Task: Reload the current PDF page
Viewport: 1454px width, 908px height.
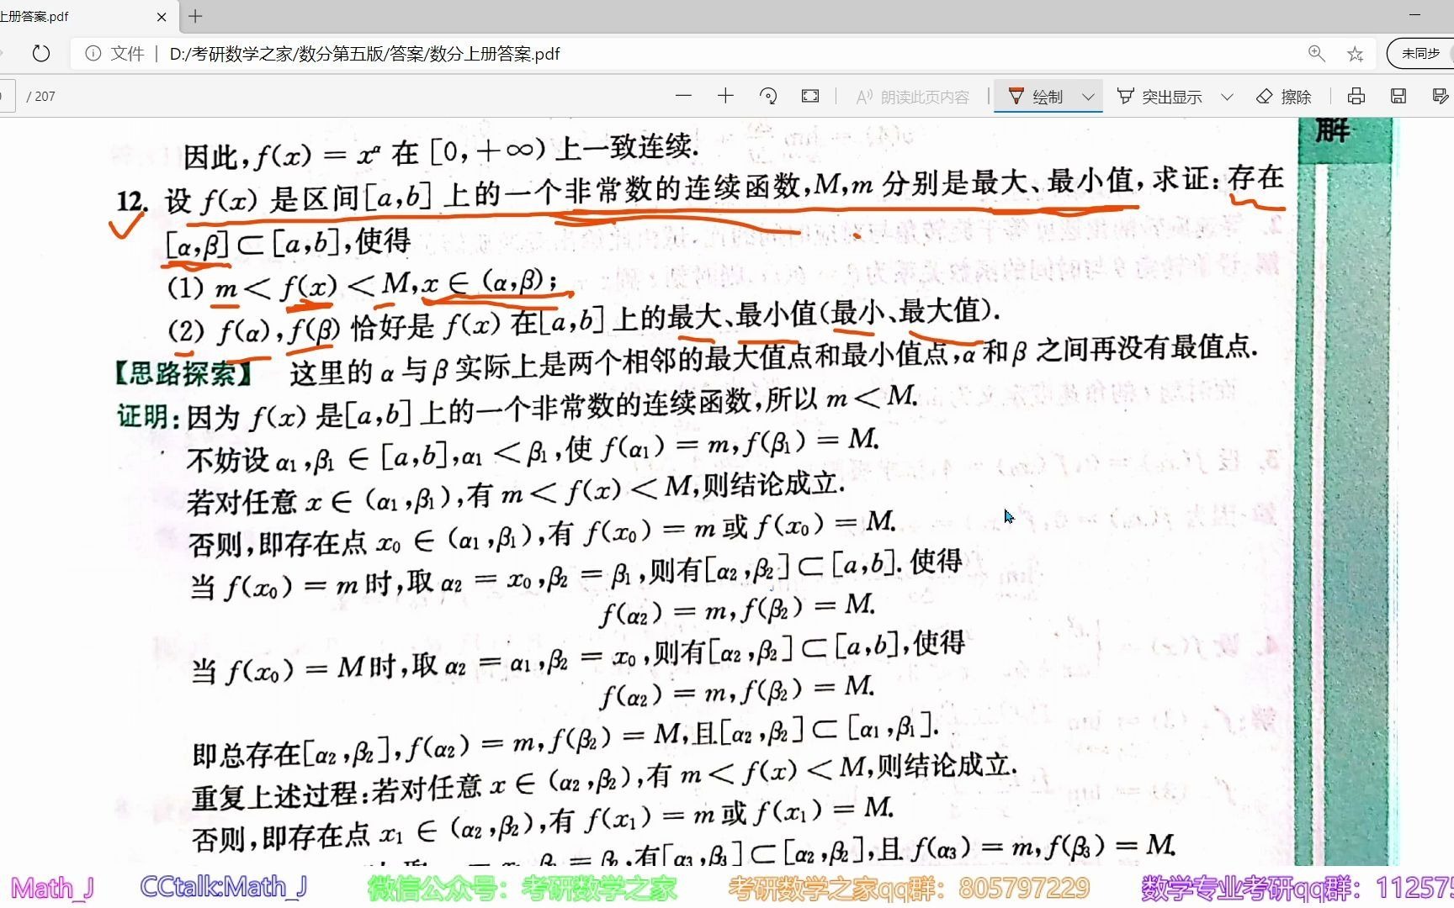Action: pos(40,53)
